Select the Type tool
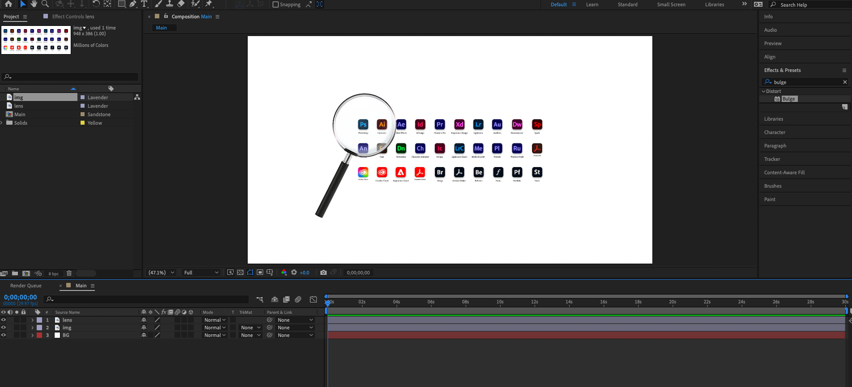This screenshot has height=387, width=852. pyautogui.click(x=144, y=4)
